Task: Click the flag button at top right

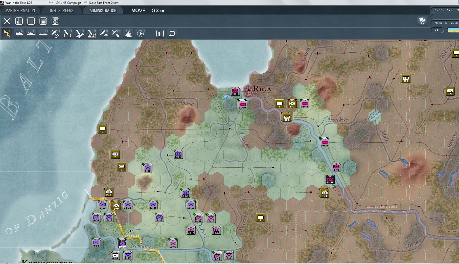Action: [x=422, y=21]
